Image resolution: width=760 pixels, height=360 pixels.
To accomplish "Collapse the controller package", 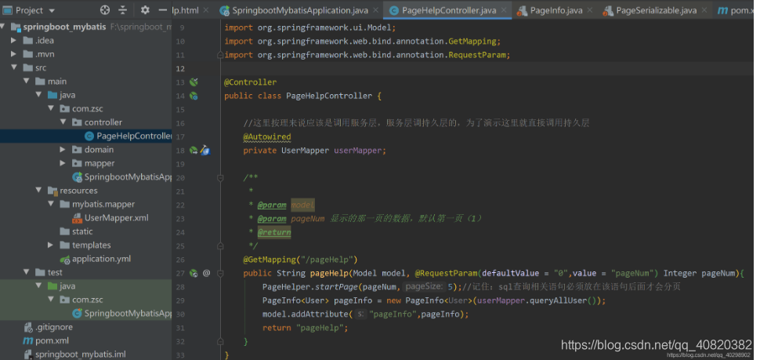I will point(63,122).
